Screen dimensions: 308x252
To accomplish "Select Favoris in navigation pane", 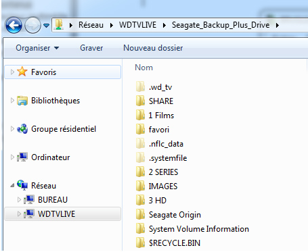I will point(43,72).
